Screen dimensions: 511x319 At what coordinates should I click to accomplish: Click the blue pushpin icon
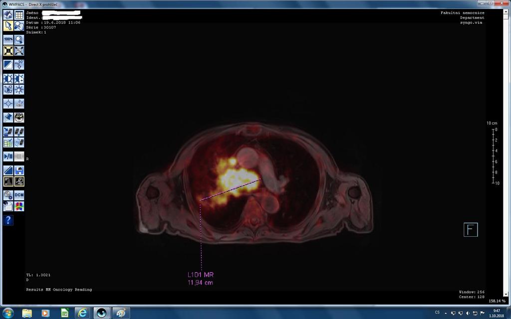[8, 117]
